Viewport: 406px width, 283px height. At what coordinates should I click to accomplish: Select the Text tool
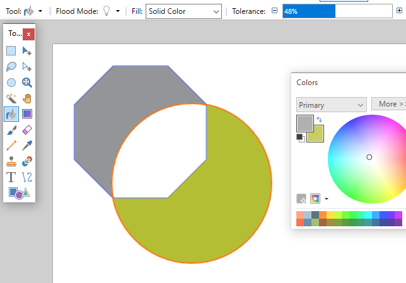[x=11, y=177]
